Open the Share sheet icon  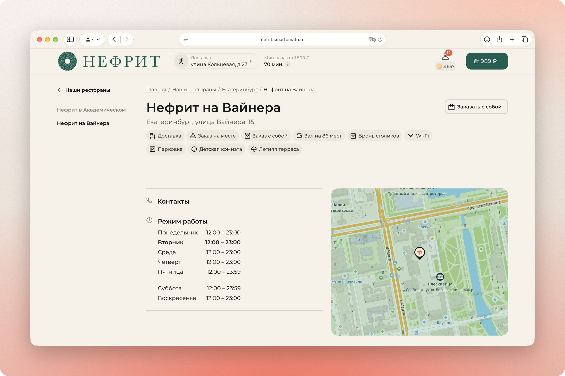499,39
